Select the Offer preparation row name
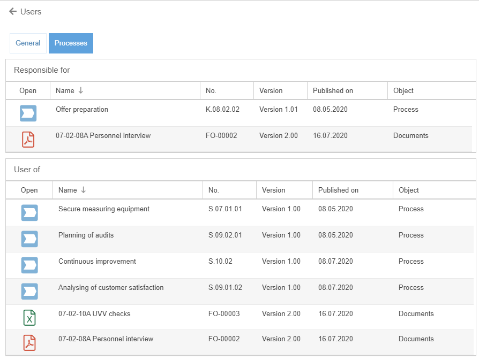The height and width of the screenshot is (360, 479). click(x=82, y=110)
